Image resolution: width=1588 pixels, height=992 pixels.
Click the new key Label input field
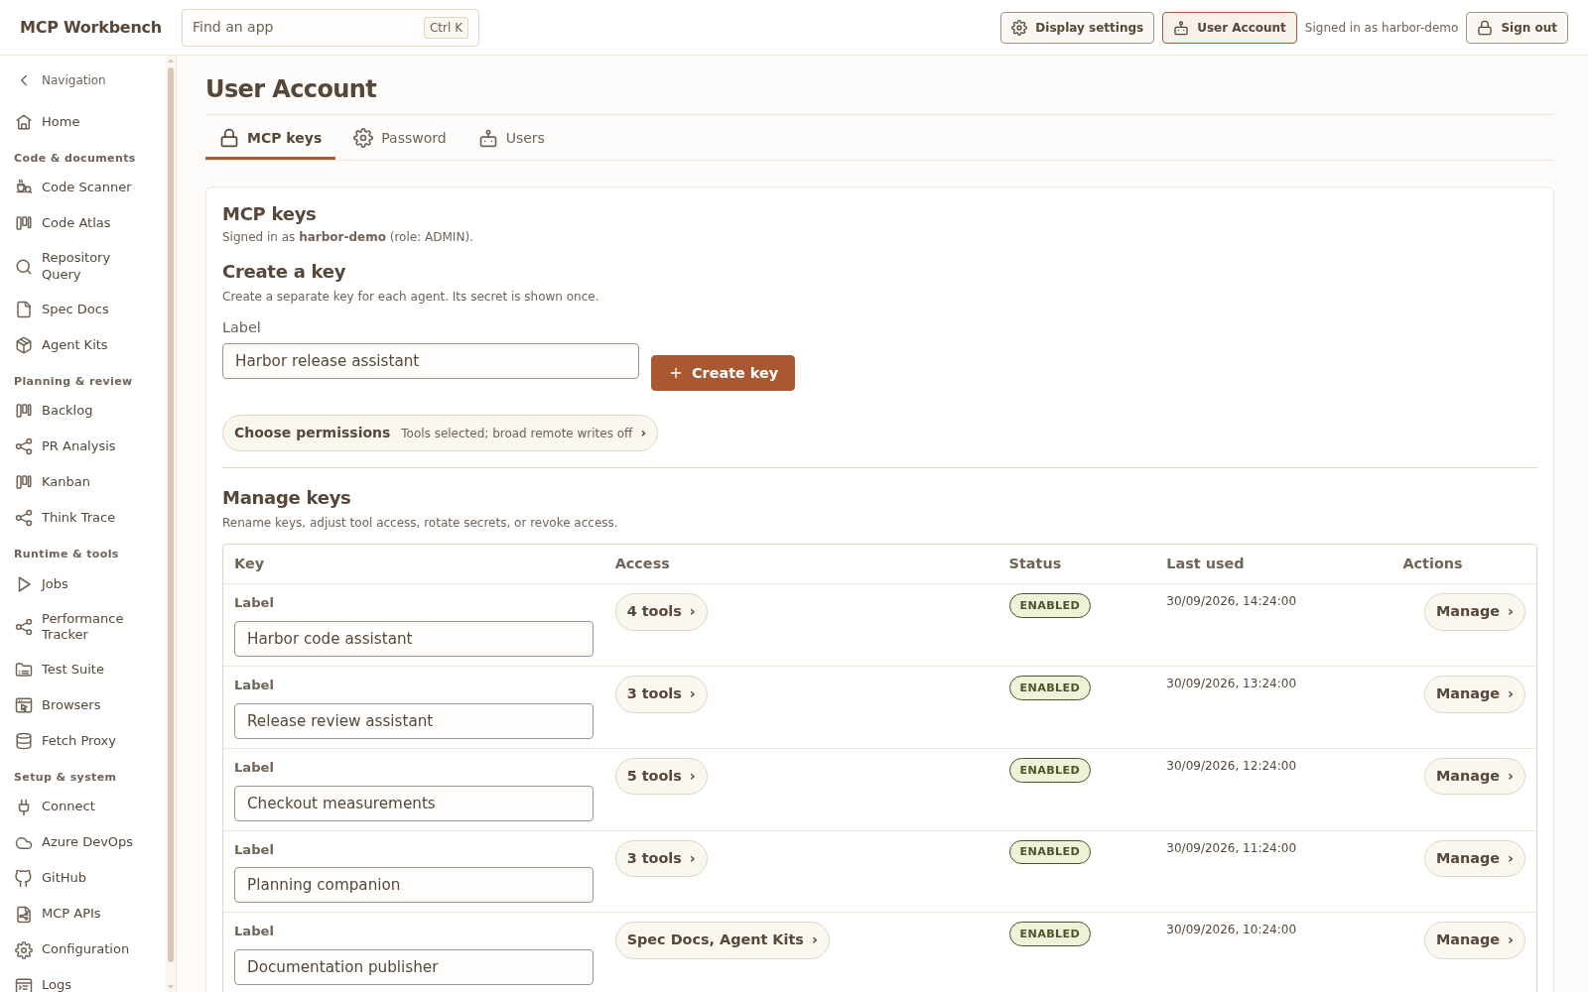pyautogui.click(x=431, y=361)
